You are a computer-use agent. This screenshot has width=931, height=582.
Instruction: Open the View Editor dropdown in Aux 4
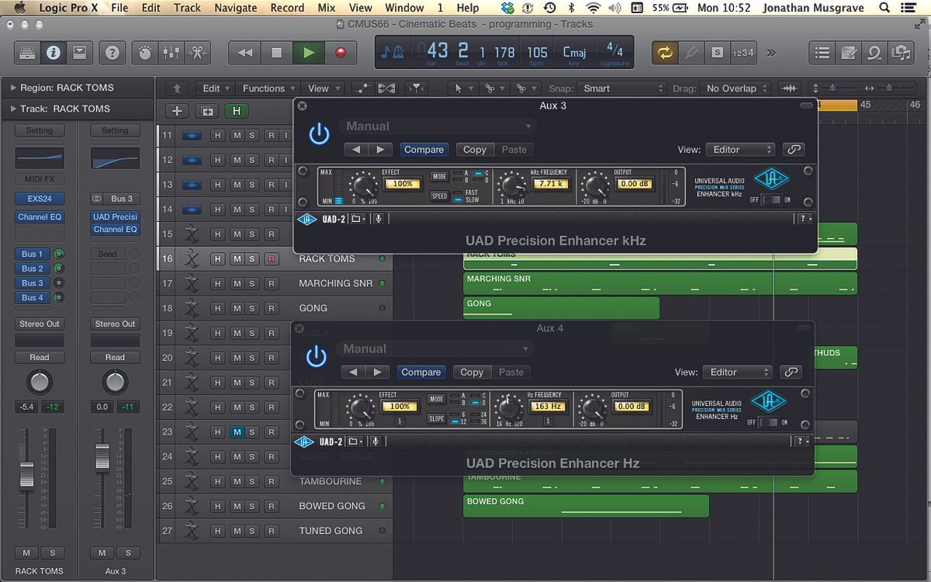pyautogui.click(x=736, y=372)
